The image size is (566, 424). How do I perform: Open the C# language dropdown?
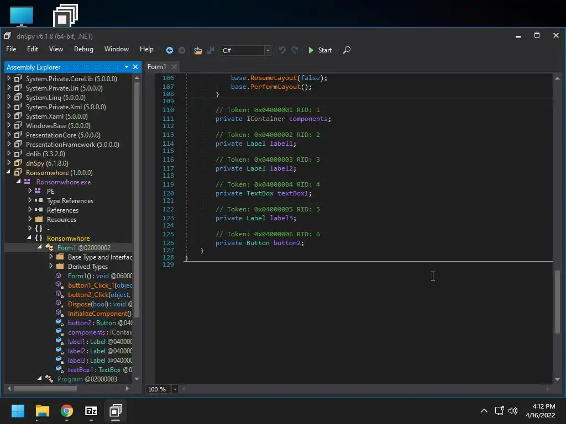(268, 50)
